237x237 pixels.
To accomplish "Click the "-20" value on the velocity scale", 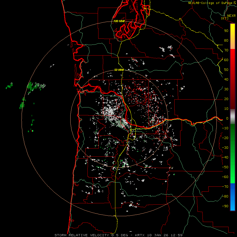I will pyautogui.click(x=225, y=138).
